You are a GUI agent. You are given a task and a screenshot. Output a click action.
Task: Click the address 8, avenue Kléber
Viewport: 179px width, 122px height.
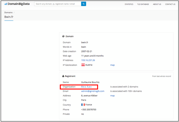[x=89, y=96]
